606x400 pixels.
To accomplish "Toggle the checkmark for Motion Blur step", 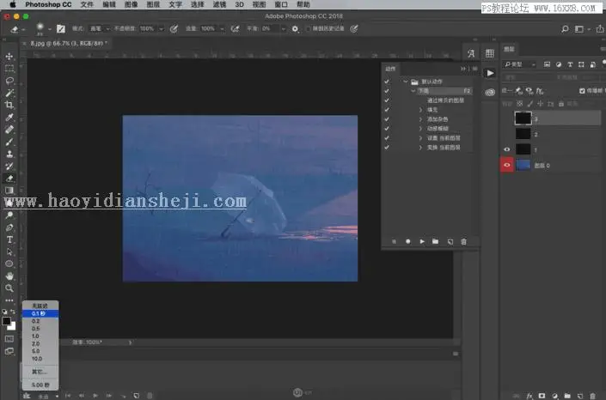I will (387, 128).
